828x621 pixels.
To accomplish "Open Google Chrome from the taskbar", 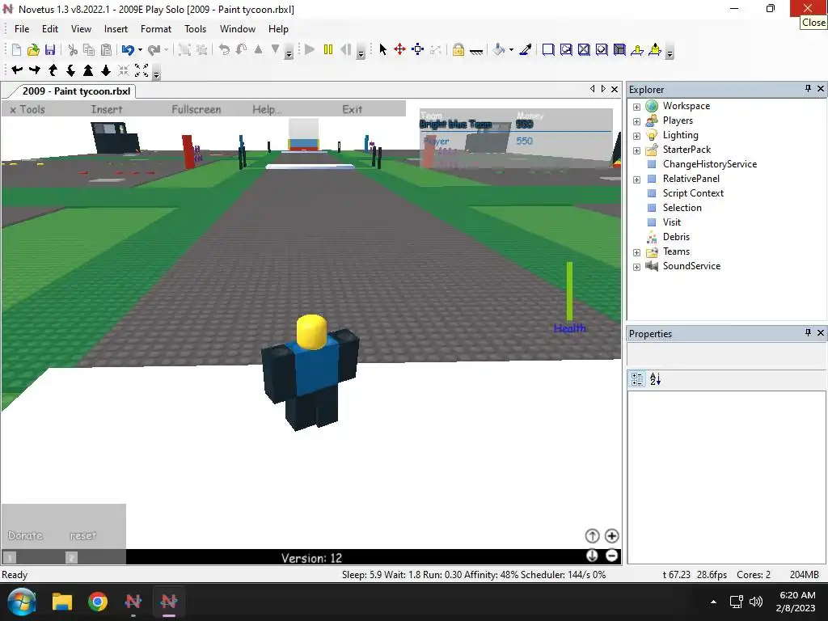I will pos(98,602).
